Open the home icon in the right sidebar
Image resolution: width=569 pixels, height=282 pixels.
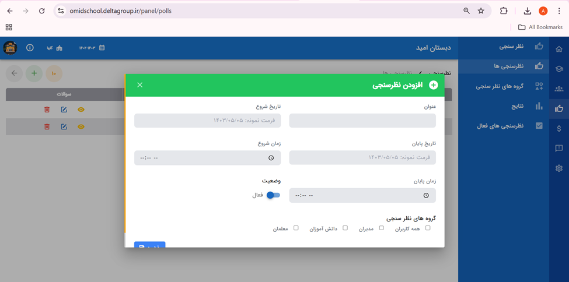click(x=559, y=50)
